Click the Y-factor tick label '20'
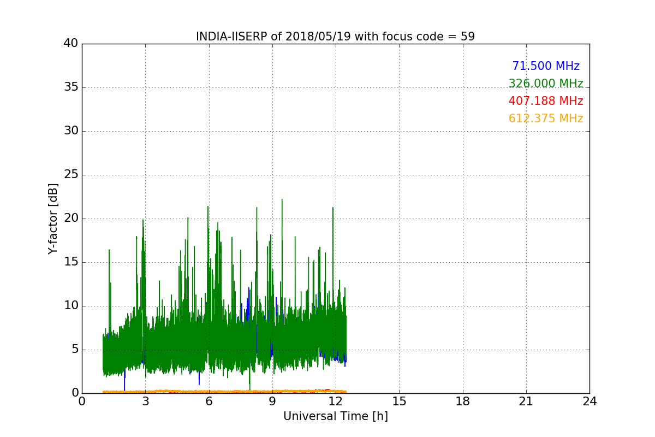The height and width of the screenshot is (437, 655). coord(71,218)
